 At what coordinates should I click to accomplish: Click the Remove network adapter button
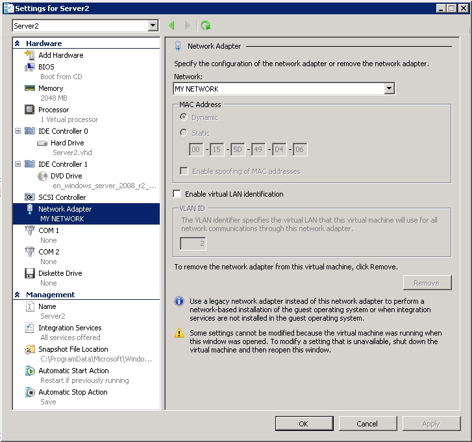pyautogui.click(x=427, y=283)
